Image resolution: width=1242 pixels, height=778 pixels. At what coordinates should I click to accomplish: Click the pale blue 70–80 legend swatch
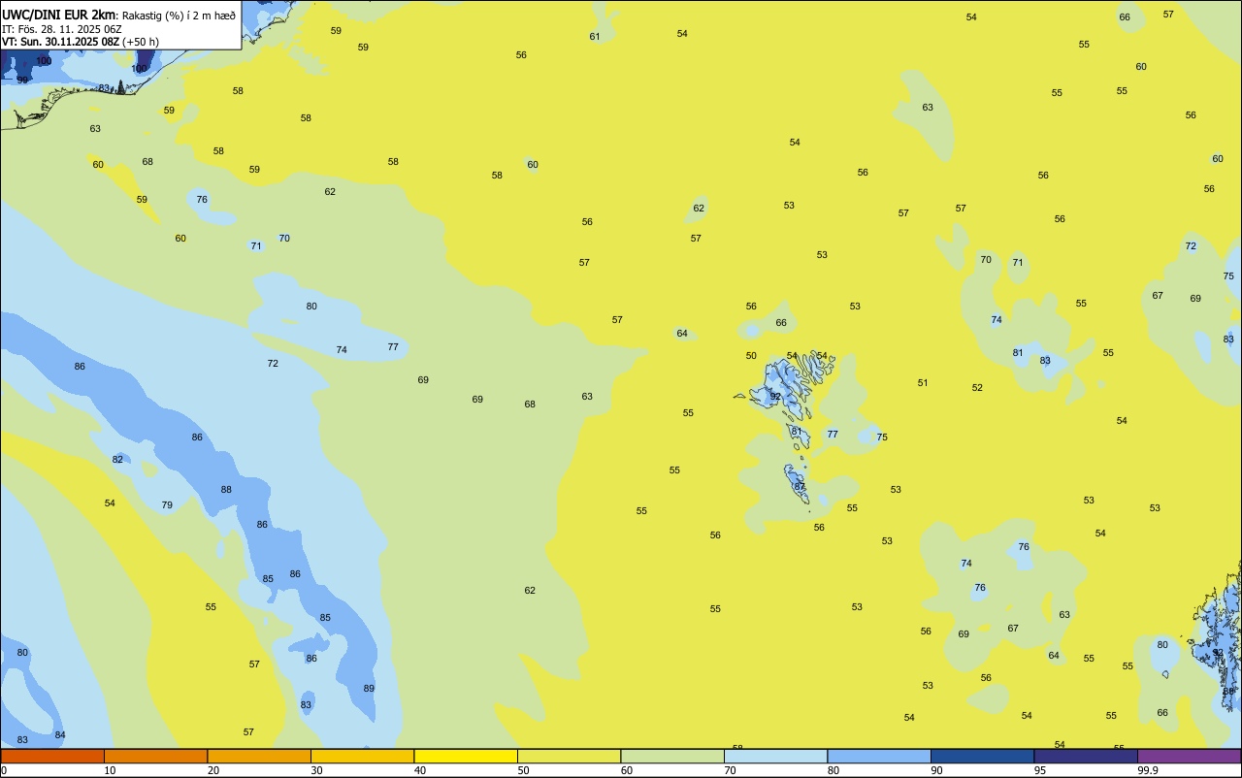(x=775, y=756)
